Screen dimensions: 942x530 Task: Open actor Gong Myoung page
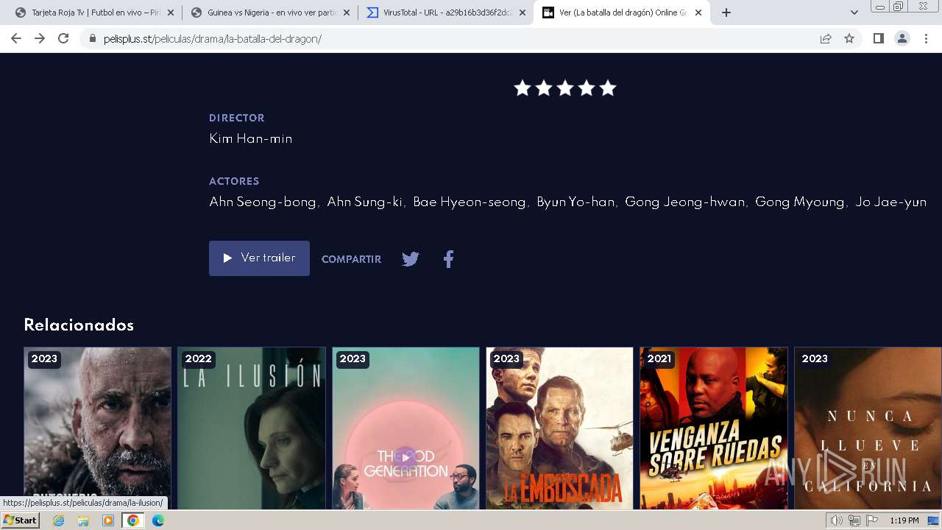coord(799,202)
